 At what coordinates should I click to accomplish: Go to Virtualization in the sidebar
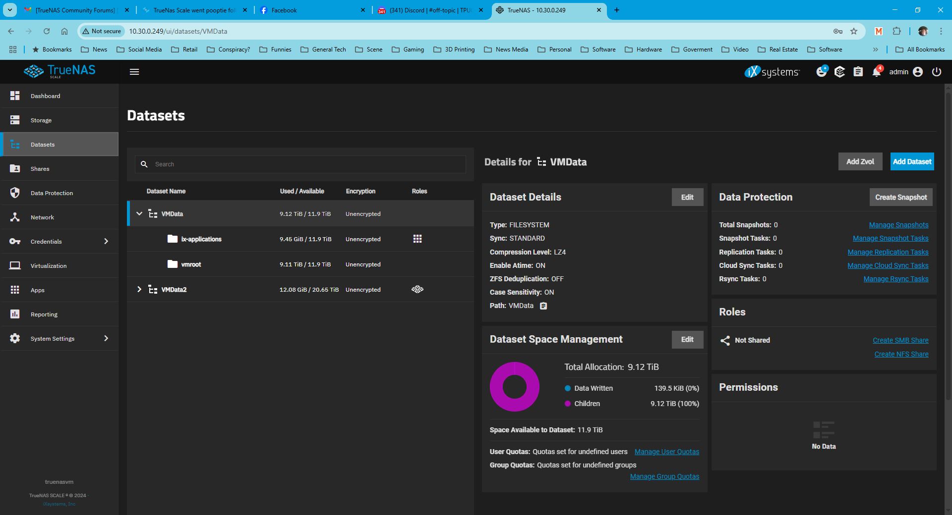[x=49, y=266]
